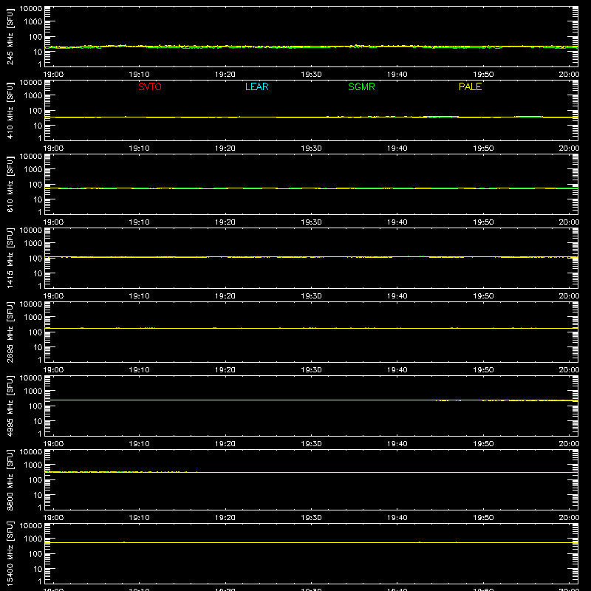591x591 pixels.
Task: Click the green SGMR station label
Action: point(361,86)
